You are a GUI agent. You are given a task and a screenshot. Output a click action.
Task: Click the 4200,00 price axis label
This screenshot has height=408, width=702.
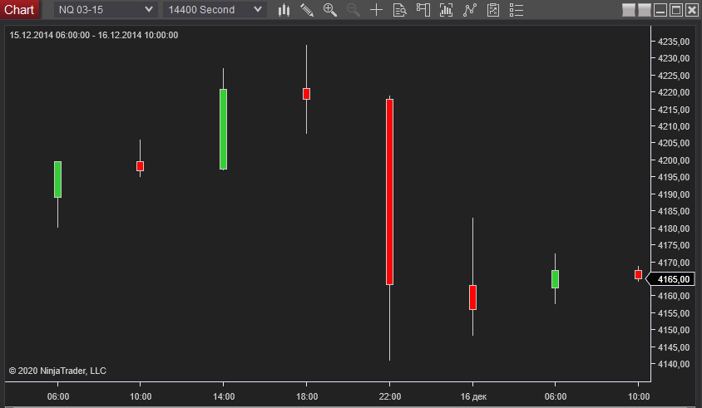point(674,160)
